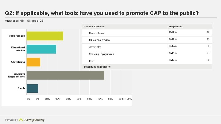Click the Answer Choices column header
This screenshot has width=221, height=124.
tap(96, 27)
